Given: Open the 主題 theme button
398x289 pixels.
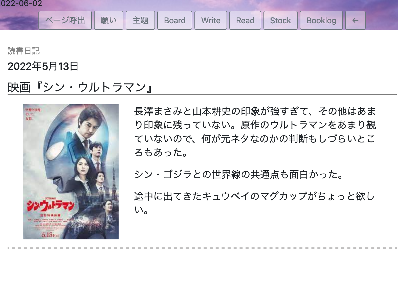Looking at the screenshot, I should click(140, 20).
